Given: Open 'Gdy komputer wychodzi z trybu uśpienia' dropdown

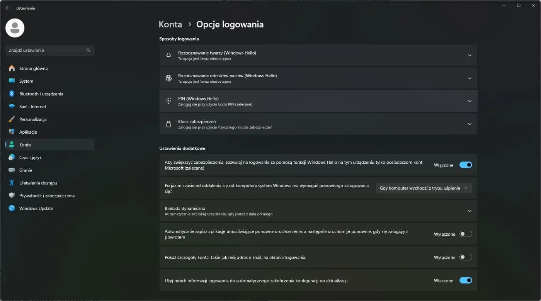Looking at the screenshot, I should click(x=424, y=188).
